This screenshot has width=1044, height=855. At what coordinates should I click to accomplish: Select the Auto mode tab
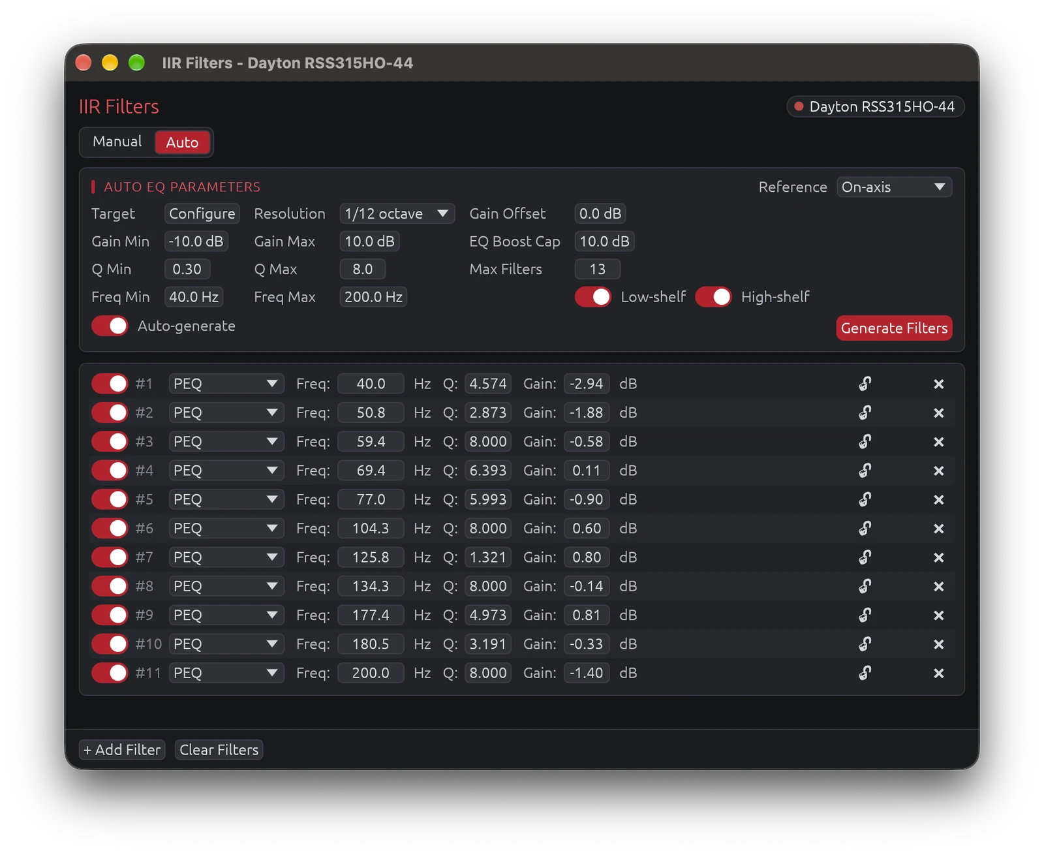pyautogui.click(x=182, y=142)
